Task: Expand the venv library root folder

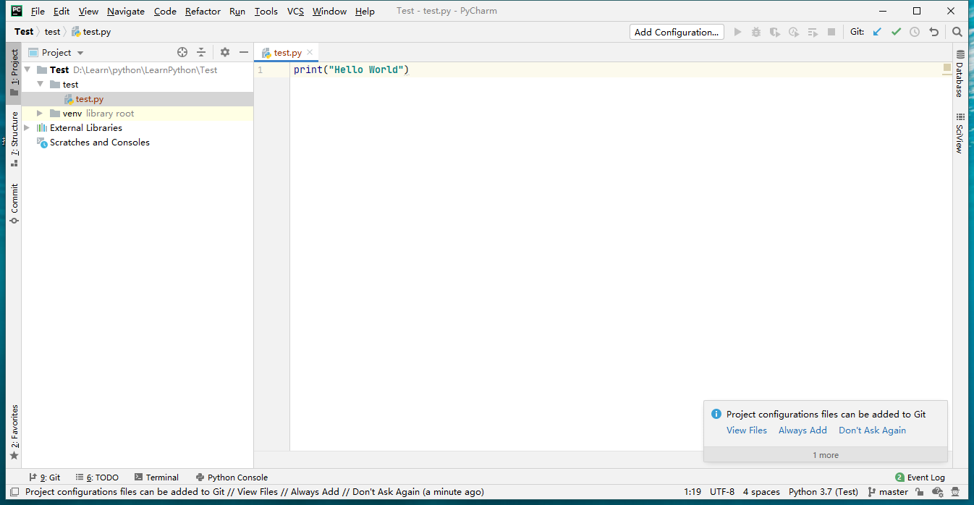Action: [41, 113]
